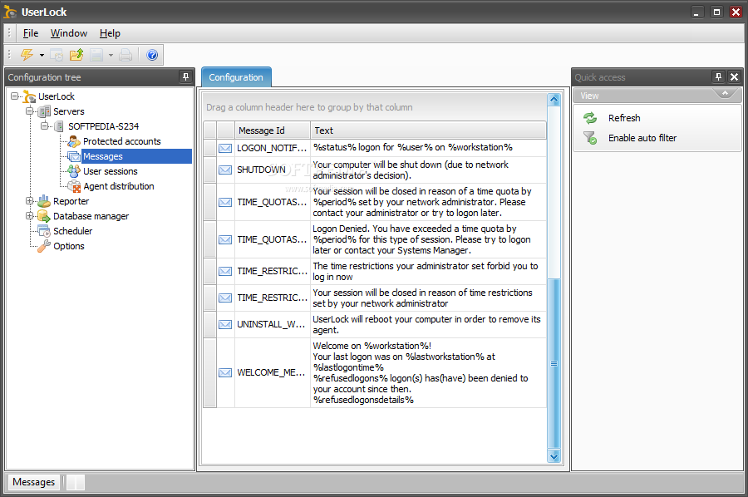Open the Window menu
The image size is (748, 497).
click(x=69, y=33)
